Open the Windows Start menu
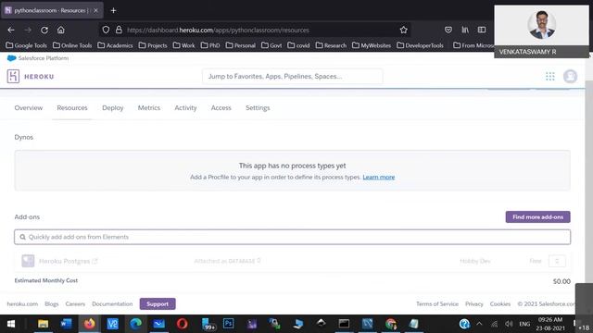Image resolution: width=593 pixels, height=333 pixels. pyautogui.click(x=11, y=324)
